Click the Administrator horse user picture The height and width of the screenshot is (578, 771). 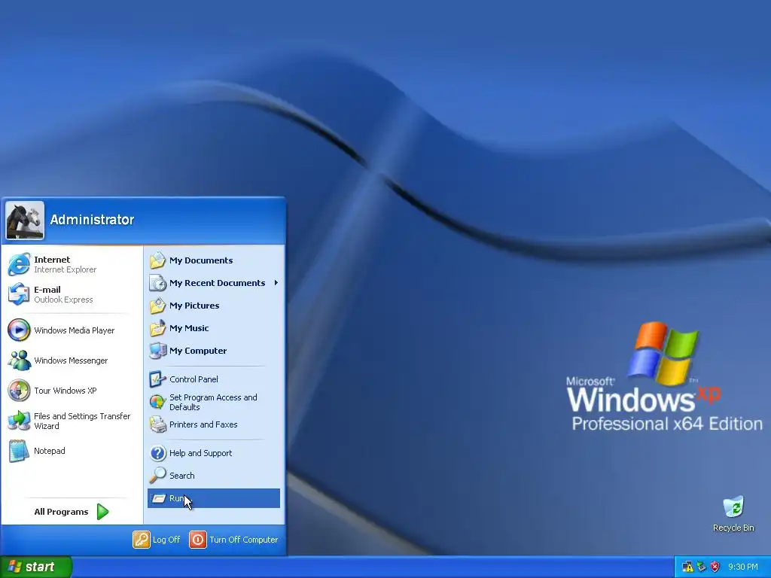click(25, 221)
